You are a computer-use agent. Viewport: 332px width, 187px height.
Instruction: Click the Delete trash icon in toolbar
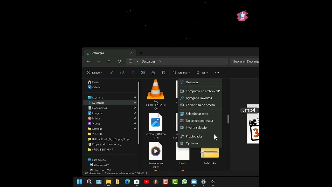click(x=163, y=73)
